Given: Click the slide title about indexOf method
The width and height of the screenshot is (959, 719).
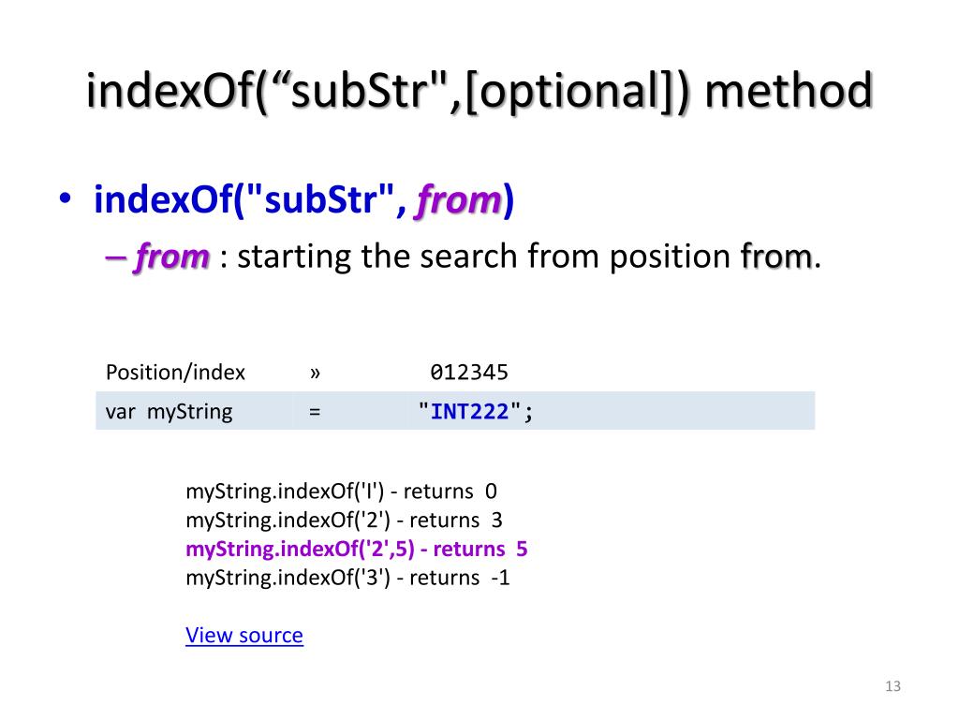Looking at the screenshot, I should point(479,91).
